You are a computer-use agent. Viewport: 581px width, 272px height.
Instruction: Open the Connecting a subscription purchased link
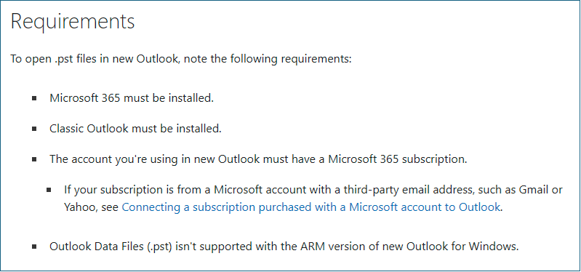pyautogui.click(x=311, y=207)
